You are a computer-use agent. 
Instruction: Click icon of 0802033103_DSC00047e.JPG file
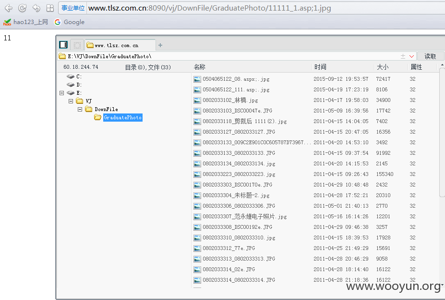point(197,111)
